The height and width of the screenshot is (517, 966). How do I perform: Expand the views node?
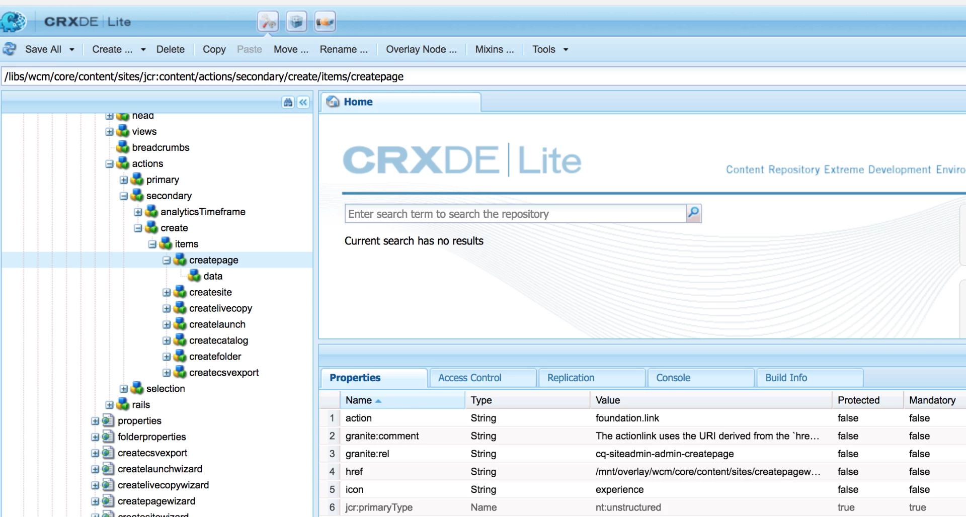(x=109, y=132)
